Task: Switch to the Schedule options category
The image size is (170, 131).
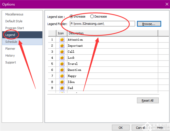Action: coord(11,42)
